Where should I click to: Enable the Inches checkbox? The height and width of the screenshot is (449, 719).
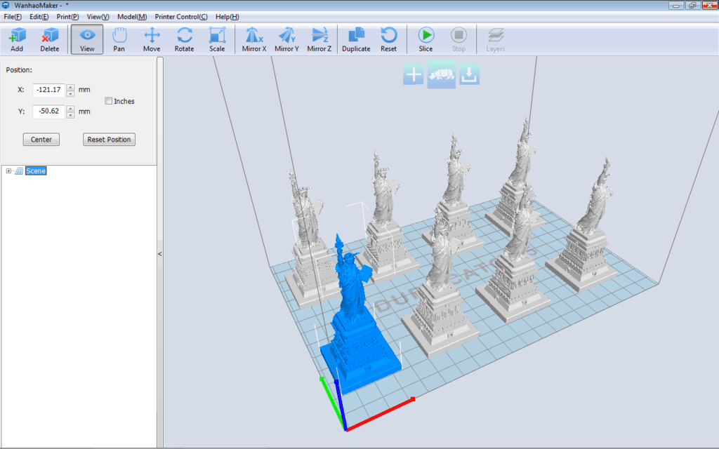[109, 101]
